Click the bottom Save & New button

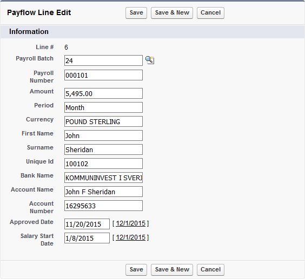click(x=172, y=270)
